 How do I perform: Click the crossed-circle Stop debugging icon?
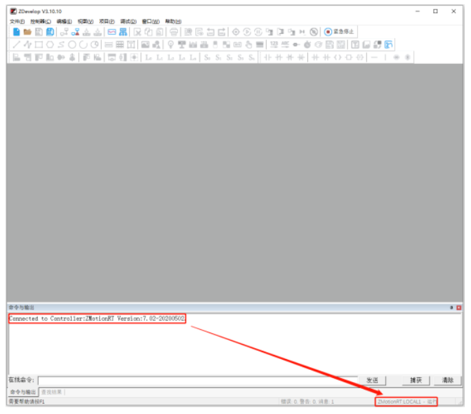pyautogui.click(x=314, y=31)
